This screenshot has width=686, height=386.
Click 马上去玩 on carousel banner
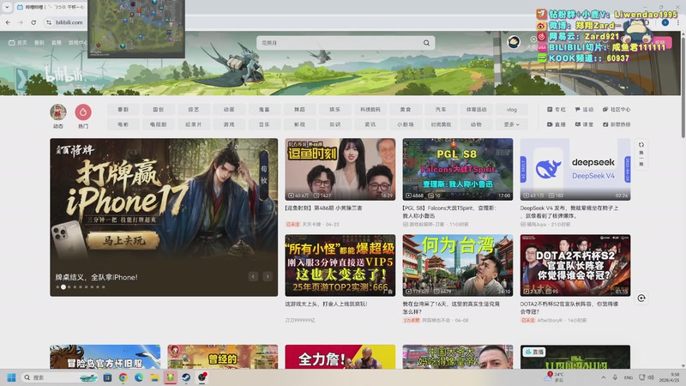pos(123,240)
